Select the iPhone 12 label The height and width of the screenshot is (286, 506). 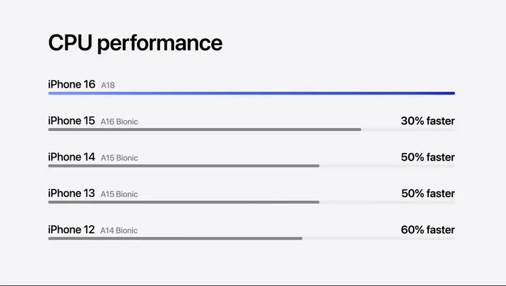click(x=72, y=230)
